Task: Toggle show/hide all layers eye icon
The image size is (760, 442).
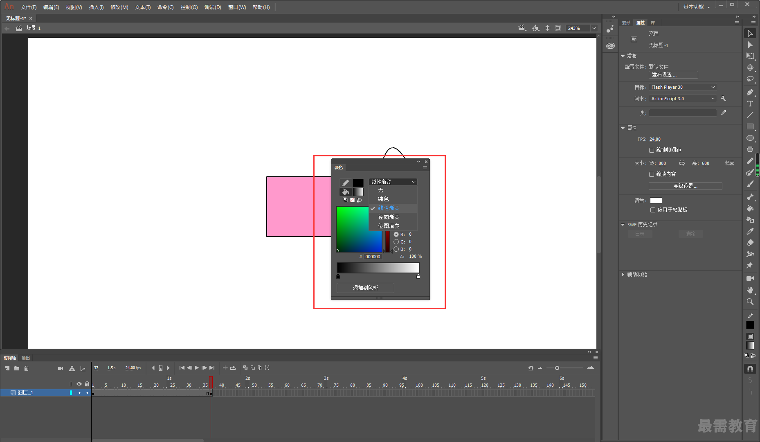Action: click(79, 384)
